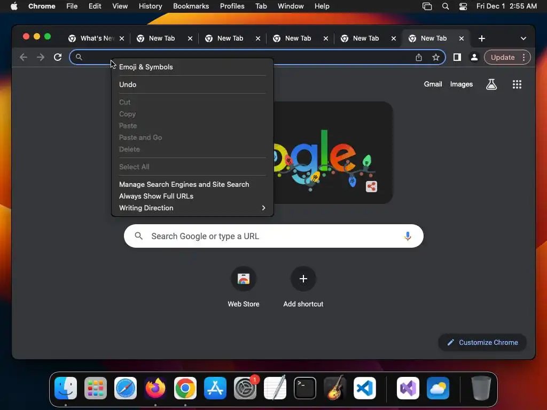Start voice search with the microphone

coord(408,236)
